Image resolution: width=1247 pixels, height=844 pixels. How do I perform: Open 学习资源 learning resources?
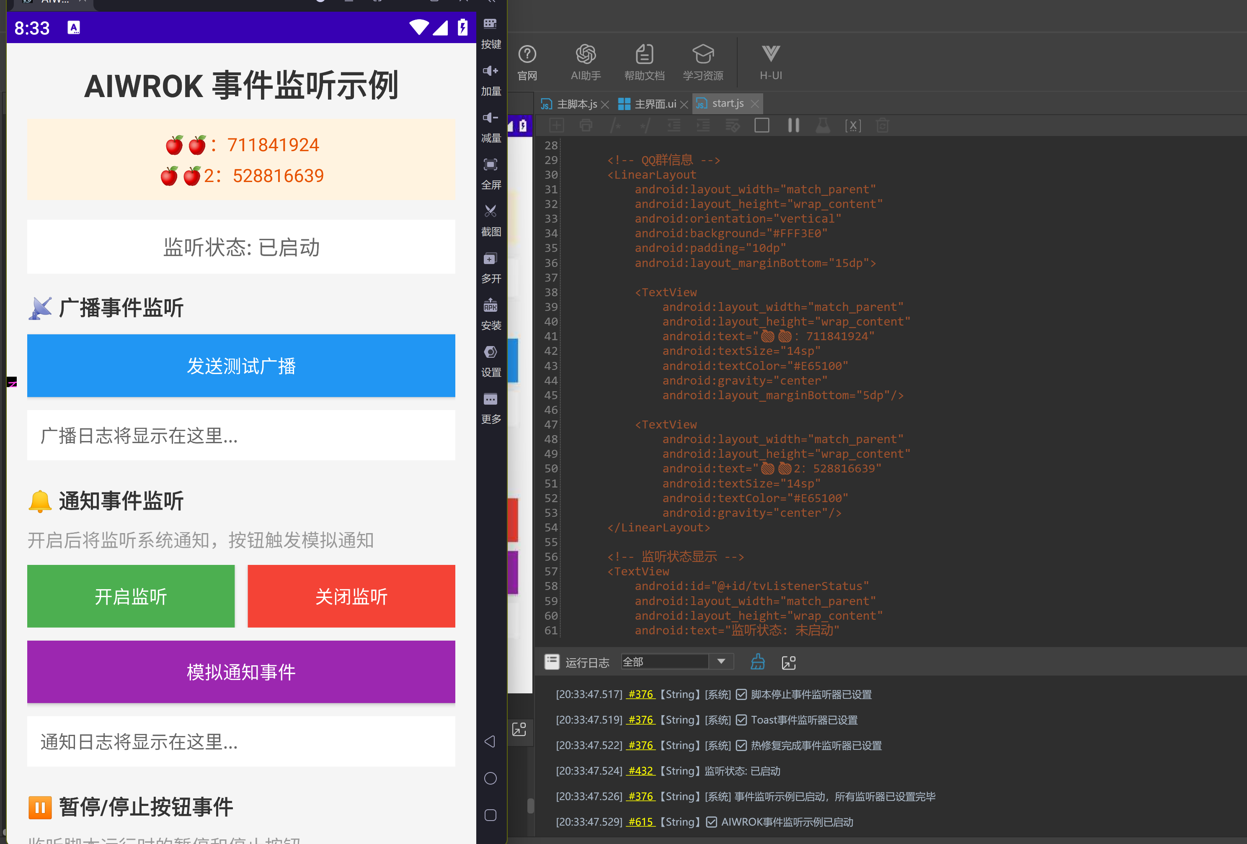click(x=703, y=63)
